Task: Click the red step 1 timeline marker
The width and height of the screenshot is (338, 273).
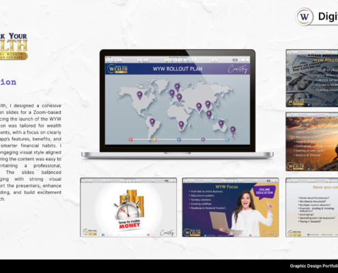Action: pos(130,139)
